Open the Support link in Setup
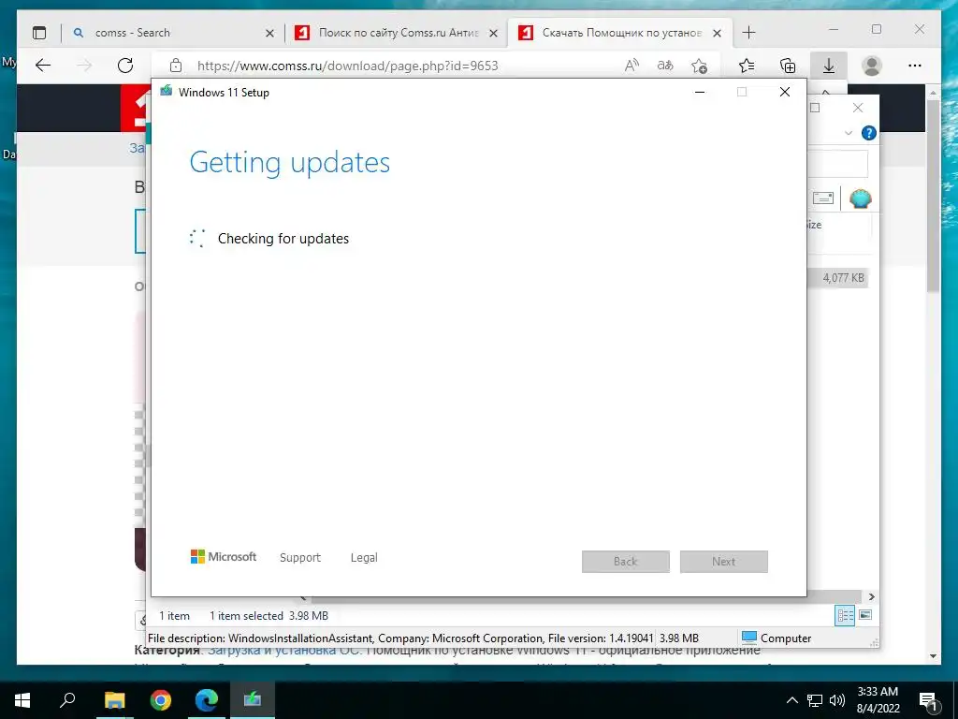 point(300,558)
